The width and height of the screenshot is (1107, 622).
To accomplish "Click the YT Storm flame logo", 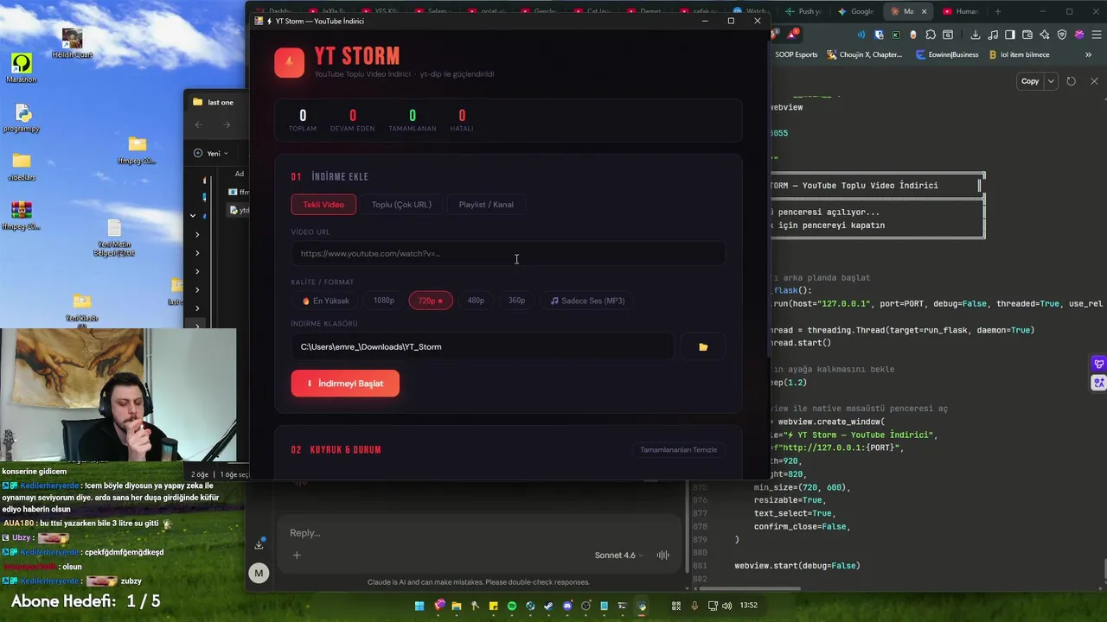I will pyautogui.click(x=290, y=62).
